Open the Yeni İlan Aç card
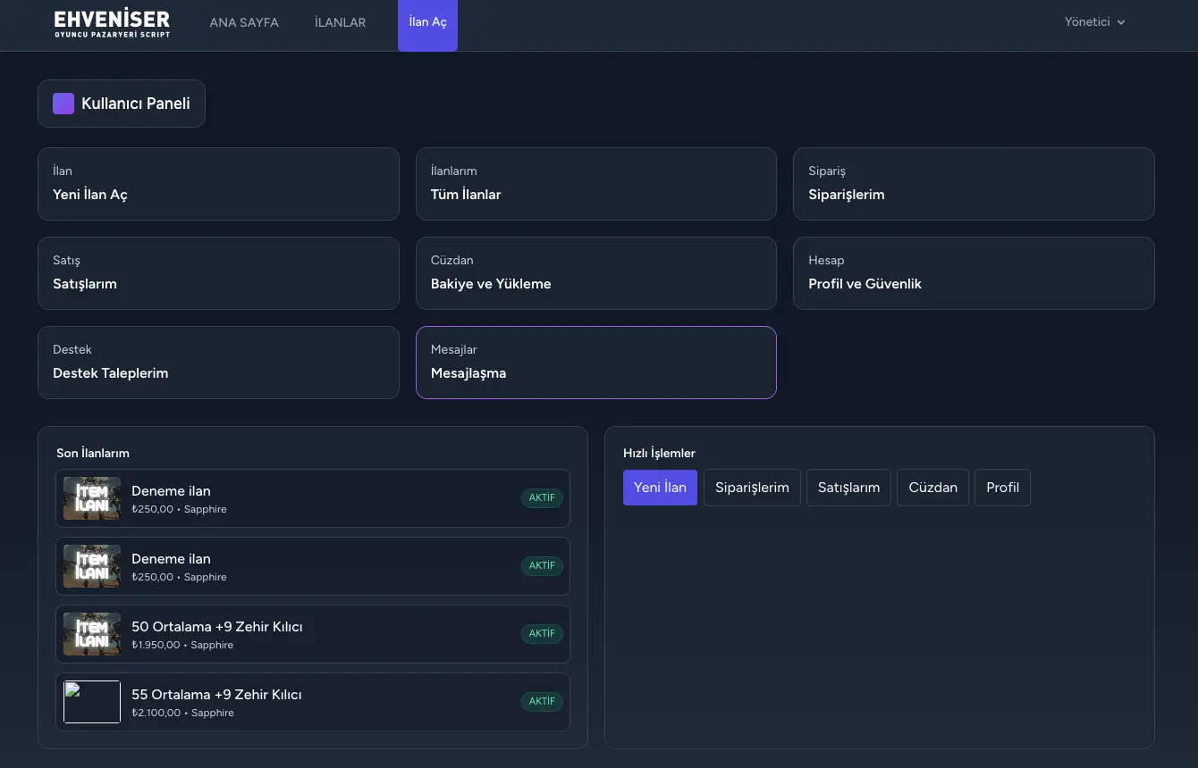The image size is (1198, 768). pyautogui.click(x=218, y=184)
